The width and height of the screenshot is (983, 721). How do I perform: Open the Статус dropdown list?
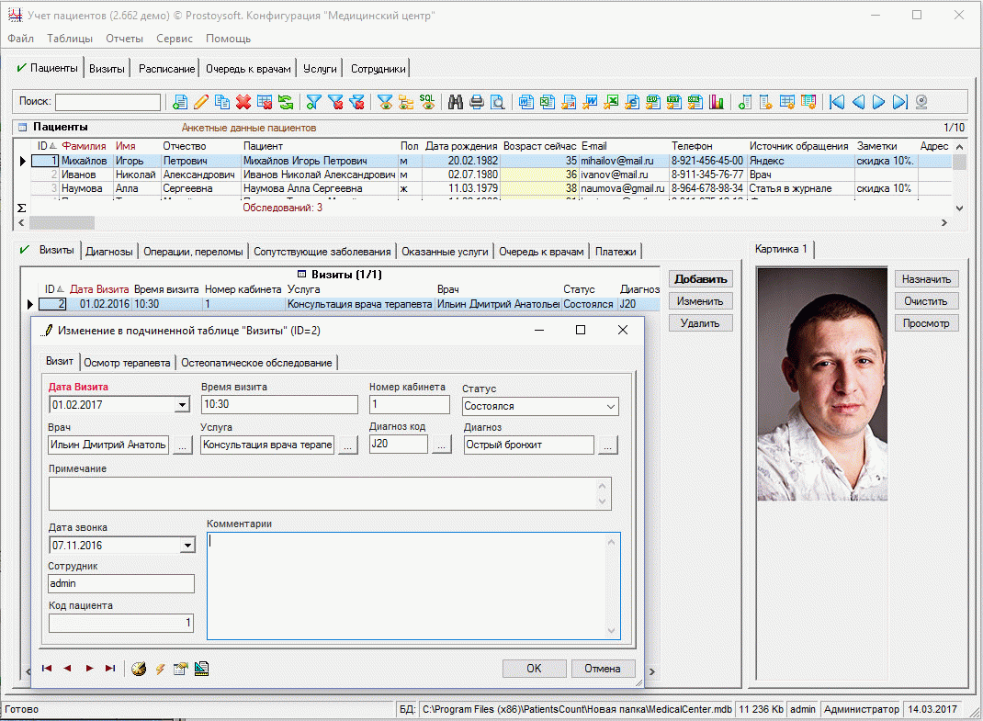point(611,406)
